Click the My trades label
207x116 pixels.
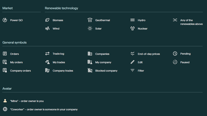(59, 62)
